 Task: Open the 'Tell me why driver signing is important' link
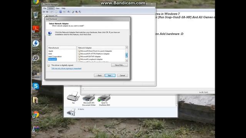pos(66,69)
